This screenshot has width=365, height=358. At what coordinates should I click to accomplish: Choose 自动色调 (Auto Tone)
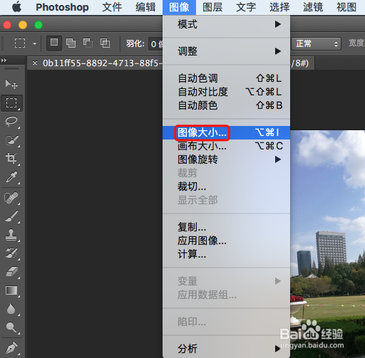pos(226,78)
